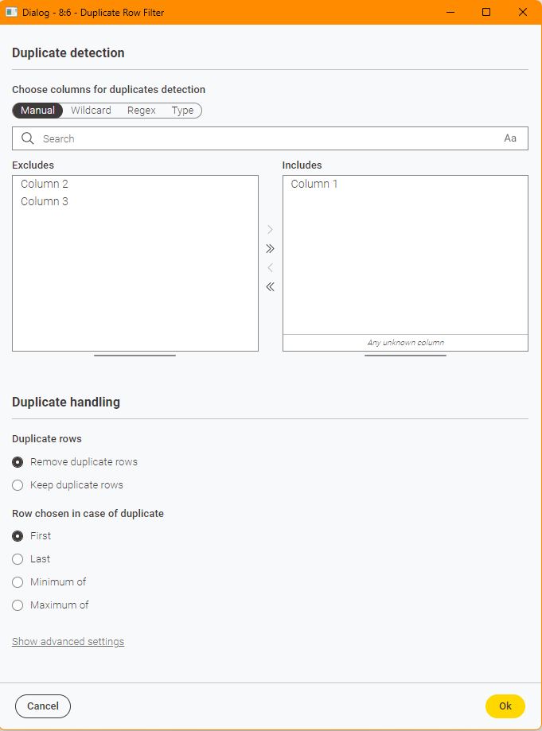
Task: Click the search magnifier icon
Action: pos(28,138)
